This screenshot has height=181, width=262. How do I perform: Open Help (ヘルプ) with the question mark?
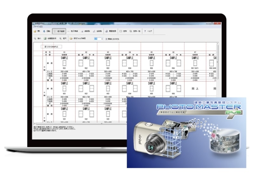(149, 31)
